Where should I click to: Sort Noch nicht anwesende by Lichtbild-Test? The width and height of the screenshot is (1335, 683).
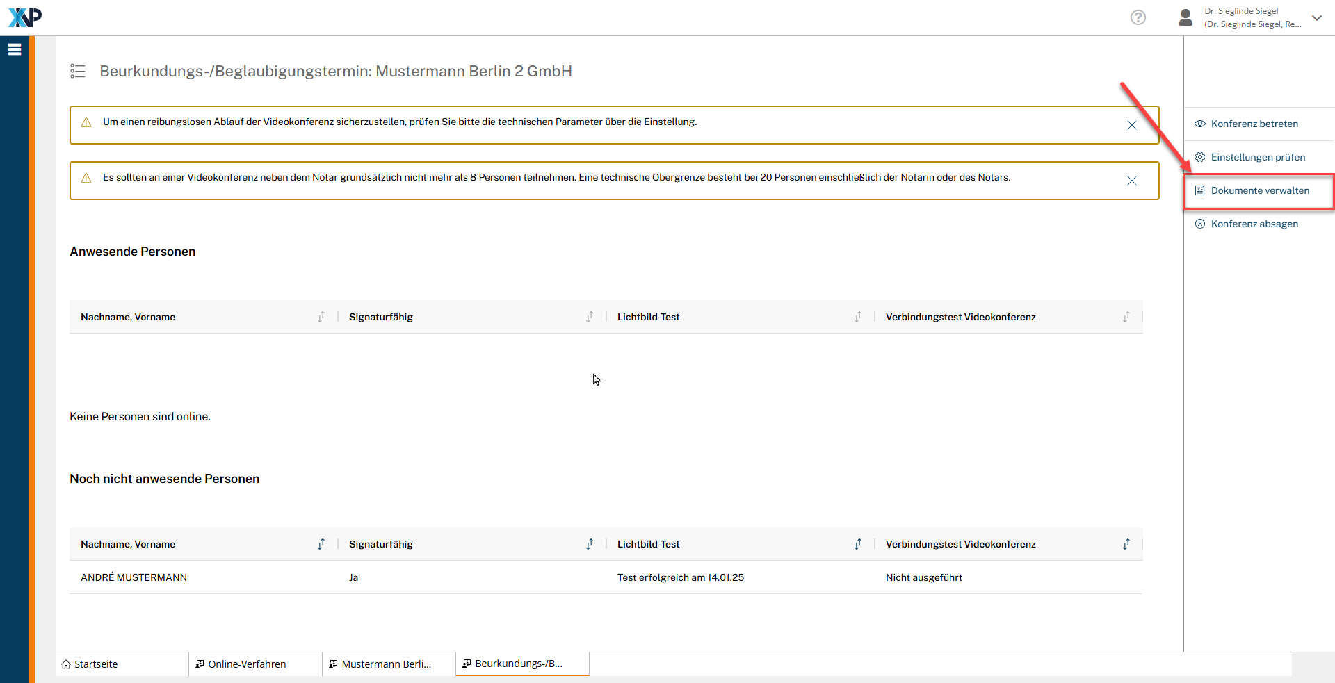pyautogui.click(x=858, y=544)
